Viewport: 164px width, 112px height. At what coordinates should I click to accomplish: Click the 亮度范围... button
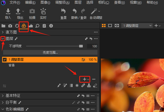tap(50, 52)
